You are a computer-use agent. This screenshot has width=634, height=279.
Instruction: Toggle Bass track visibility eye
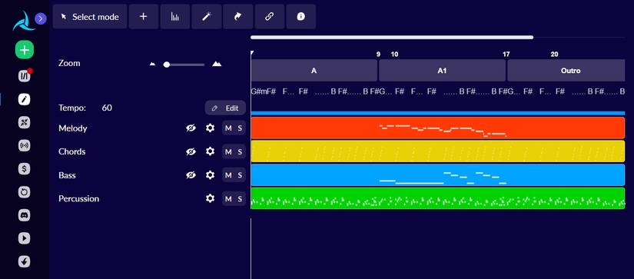pyautogui.click(x=191, y=175)
